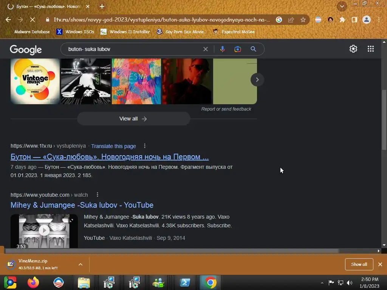Open the Windows ISOs bookmark

[76, 32]
